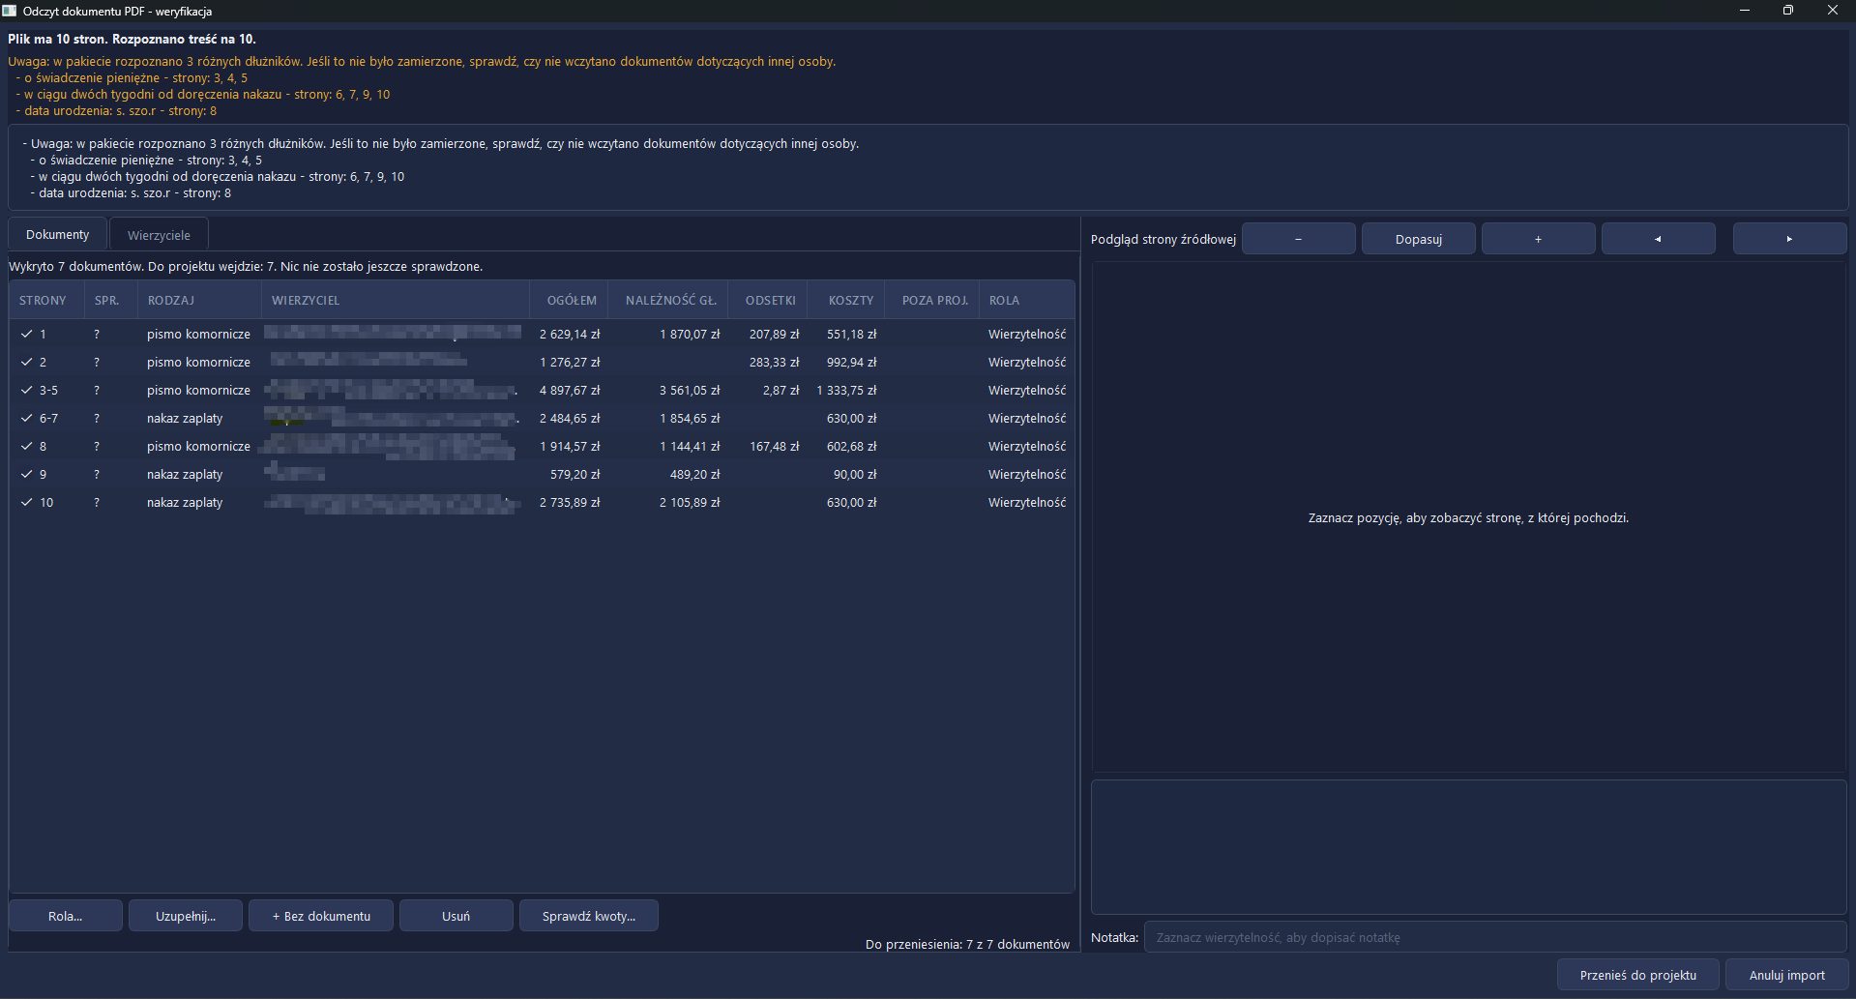
Task: Click the ROLA column header
Action: tap(1027, 300)
